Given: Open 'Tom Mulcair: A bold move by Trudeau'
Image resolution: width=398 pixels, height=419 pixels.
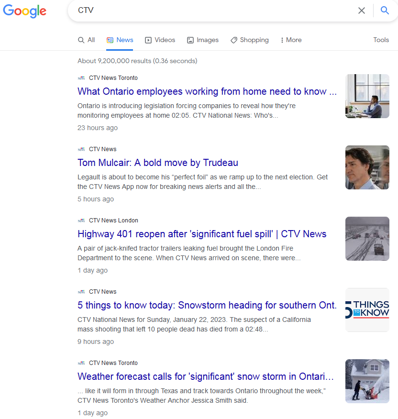Looking at the screenshot, I should tap(158, 163).
